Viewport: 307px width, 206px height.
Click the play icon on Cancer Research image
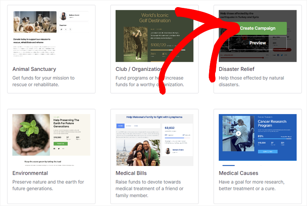click(238, 134)
